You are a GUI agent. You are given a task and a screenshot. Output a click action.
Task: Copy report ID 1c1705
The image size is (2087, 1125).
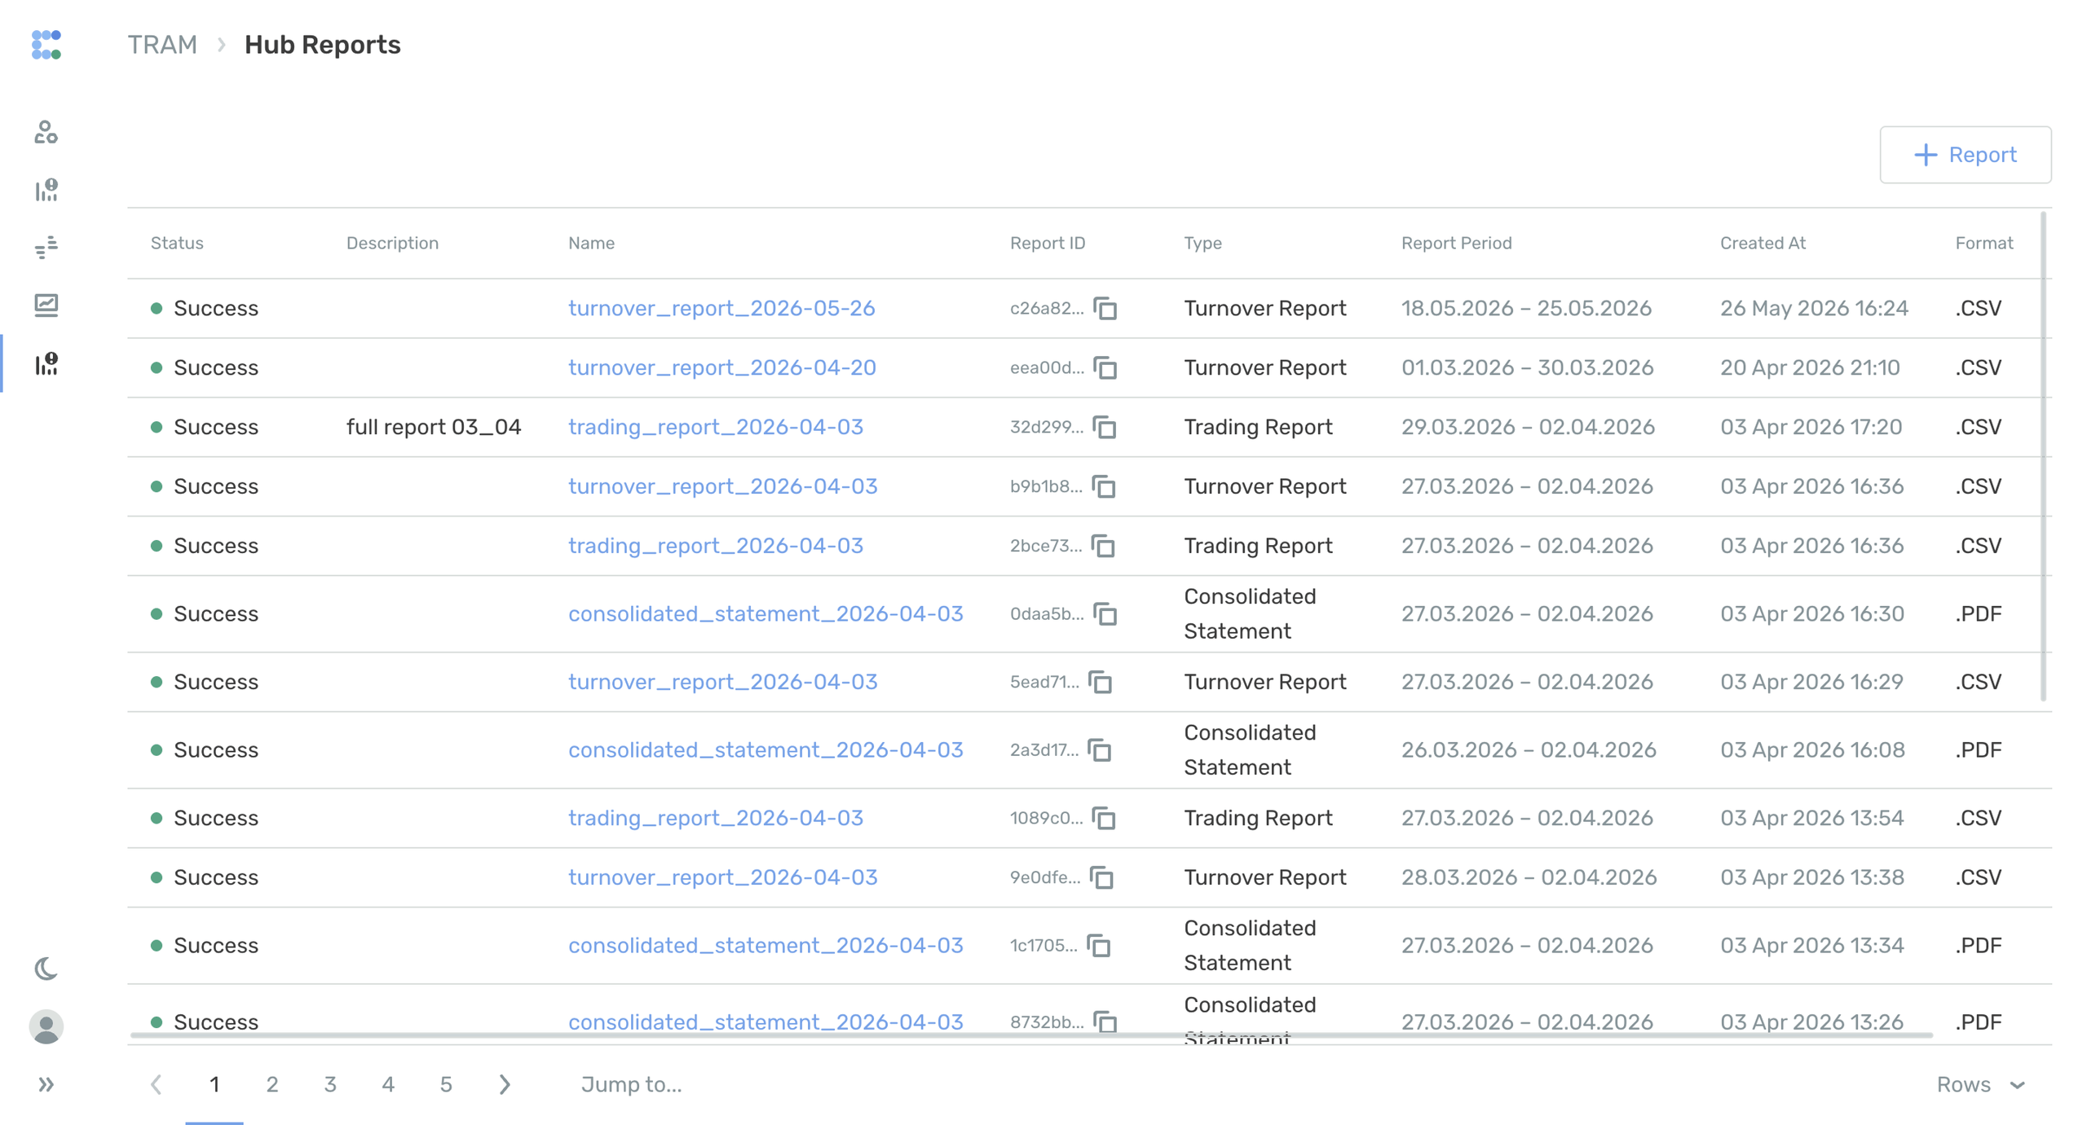pos(1099,946)
